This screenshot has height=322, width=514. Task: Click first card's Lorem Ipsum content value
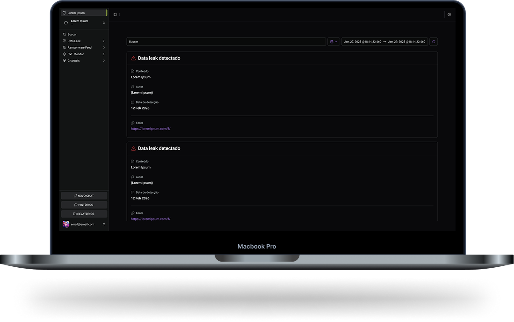click(x=141, y=77)
